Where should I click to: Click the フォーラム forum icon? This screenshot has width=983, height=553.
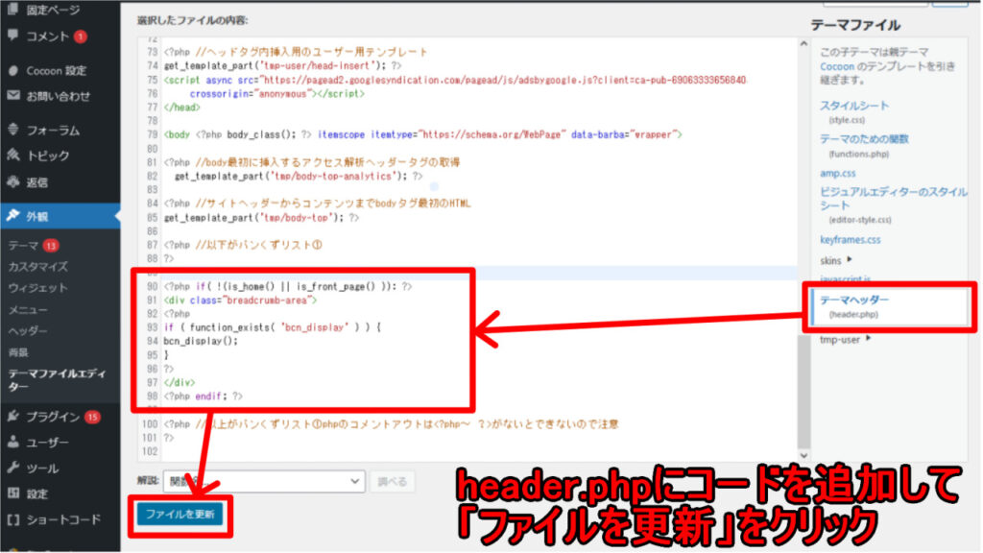[12, 130]
